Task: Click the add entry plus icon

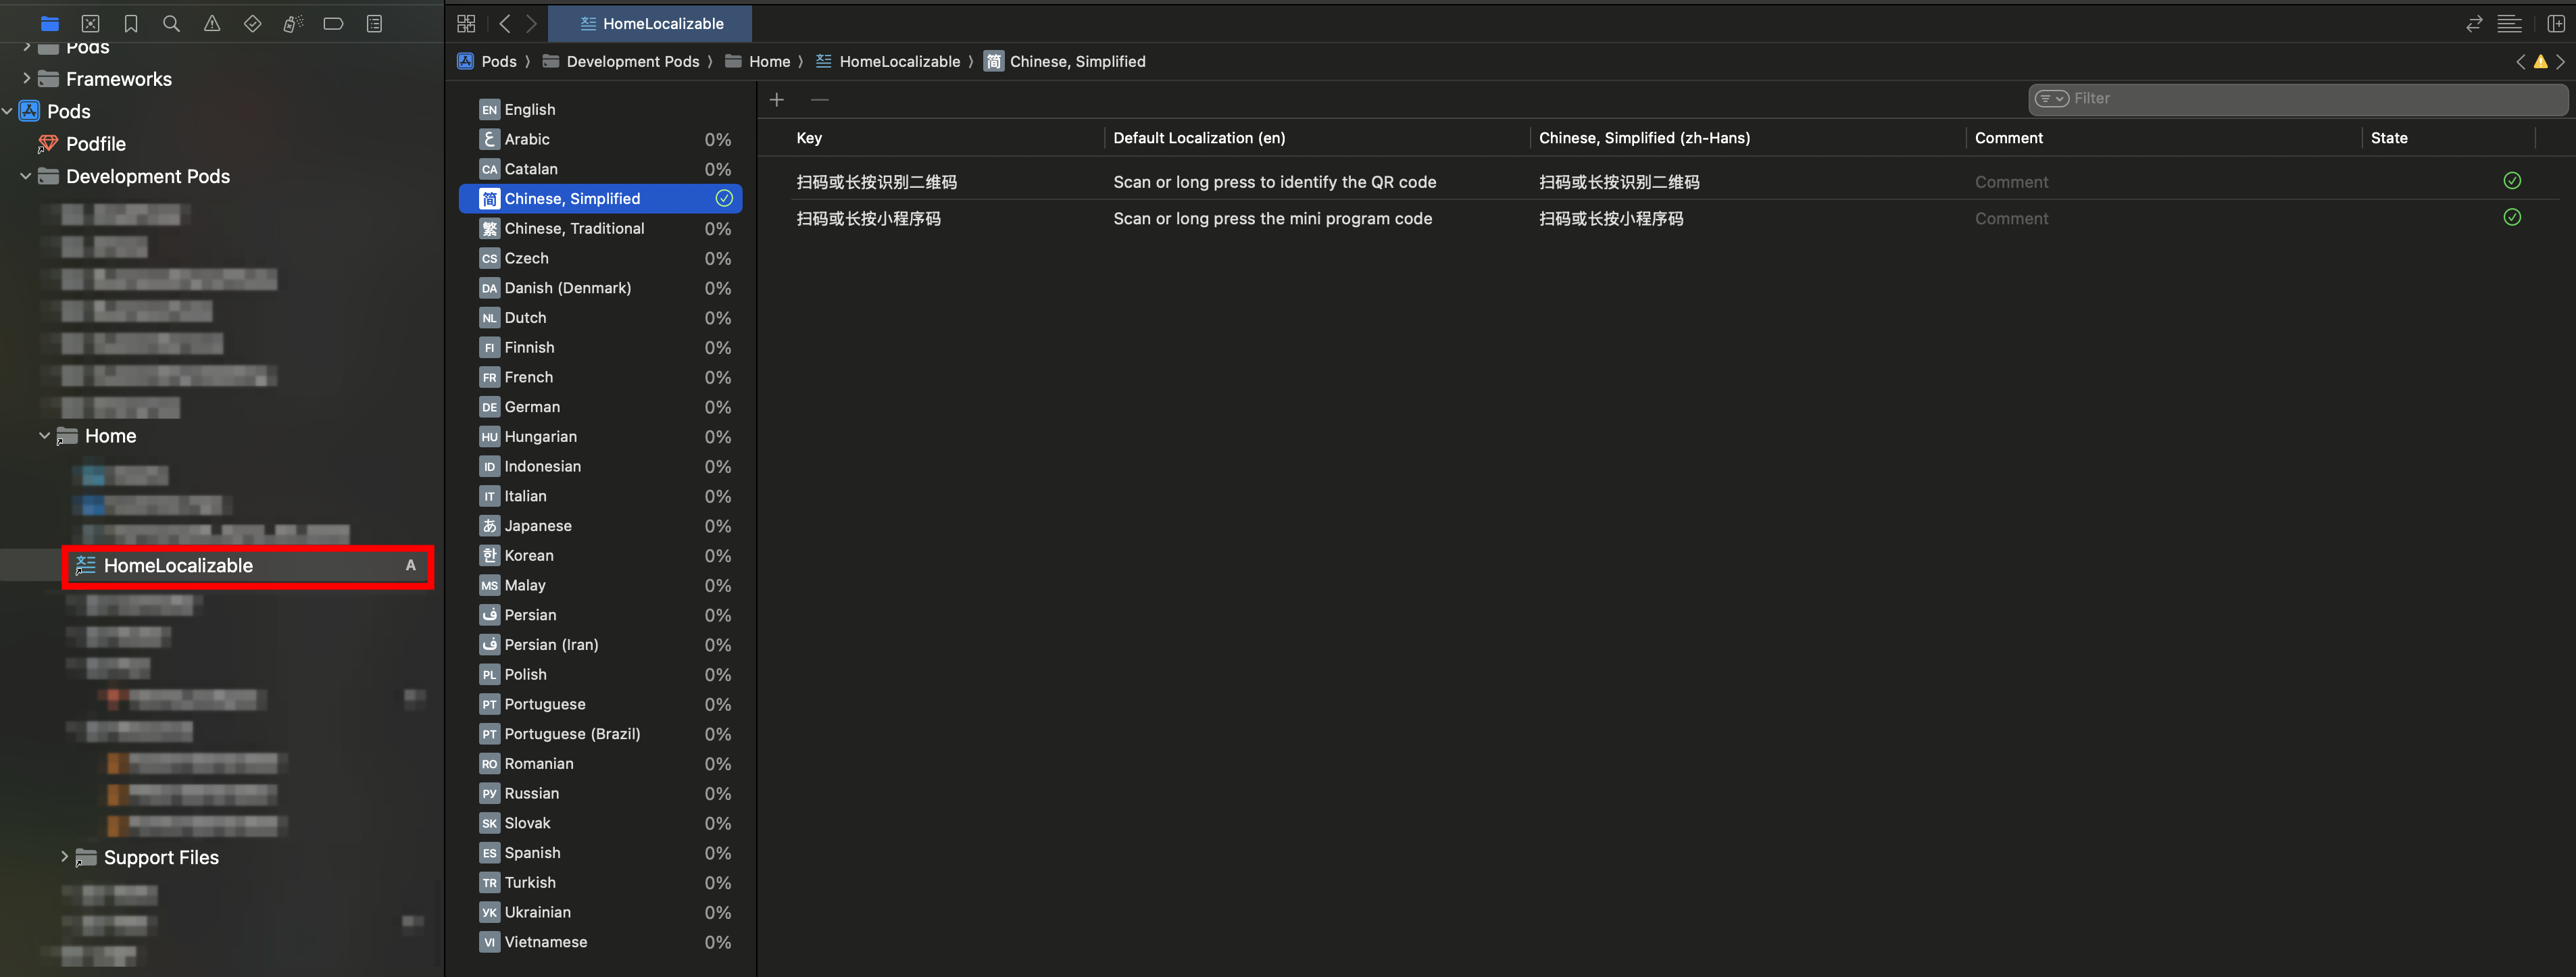Action: click(x=777, y=100)
